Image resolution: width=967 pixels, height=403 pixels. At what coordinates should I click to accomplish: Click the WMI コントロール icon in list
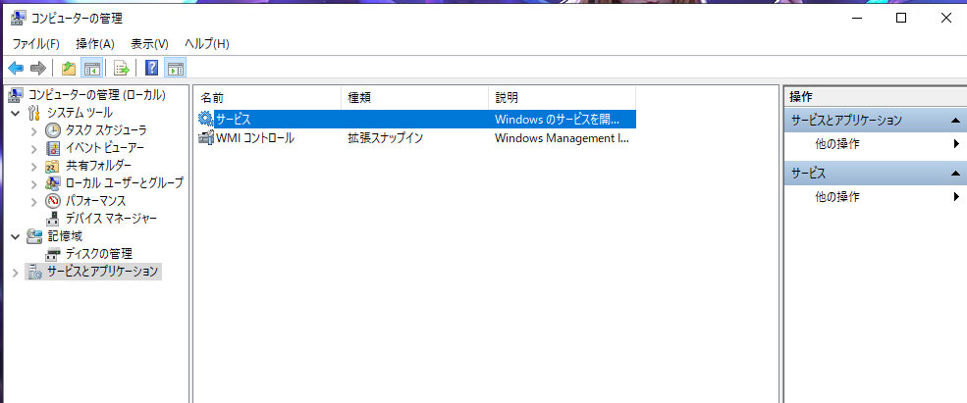coord(205,138)
